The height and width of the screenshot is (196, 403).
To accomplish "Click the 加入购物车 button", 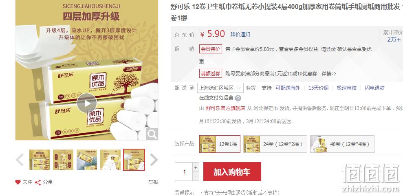I will (232, 172).
